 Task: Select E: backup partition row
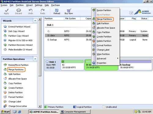(97, 40)
